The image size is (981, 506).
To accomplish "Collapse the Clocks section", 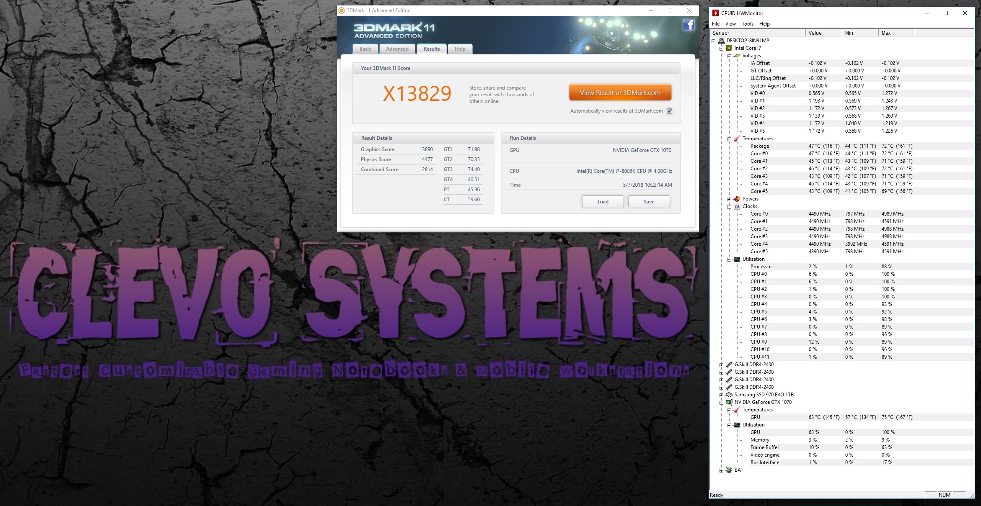I will pos(730,207).
